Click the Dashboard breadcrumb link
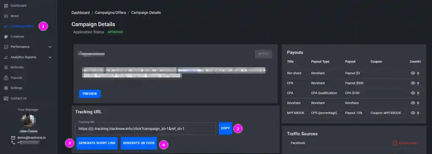Image resolution: width=432 pixels, height=154 pixels. pos(81,13)
